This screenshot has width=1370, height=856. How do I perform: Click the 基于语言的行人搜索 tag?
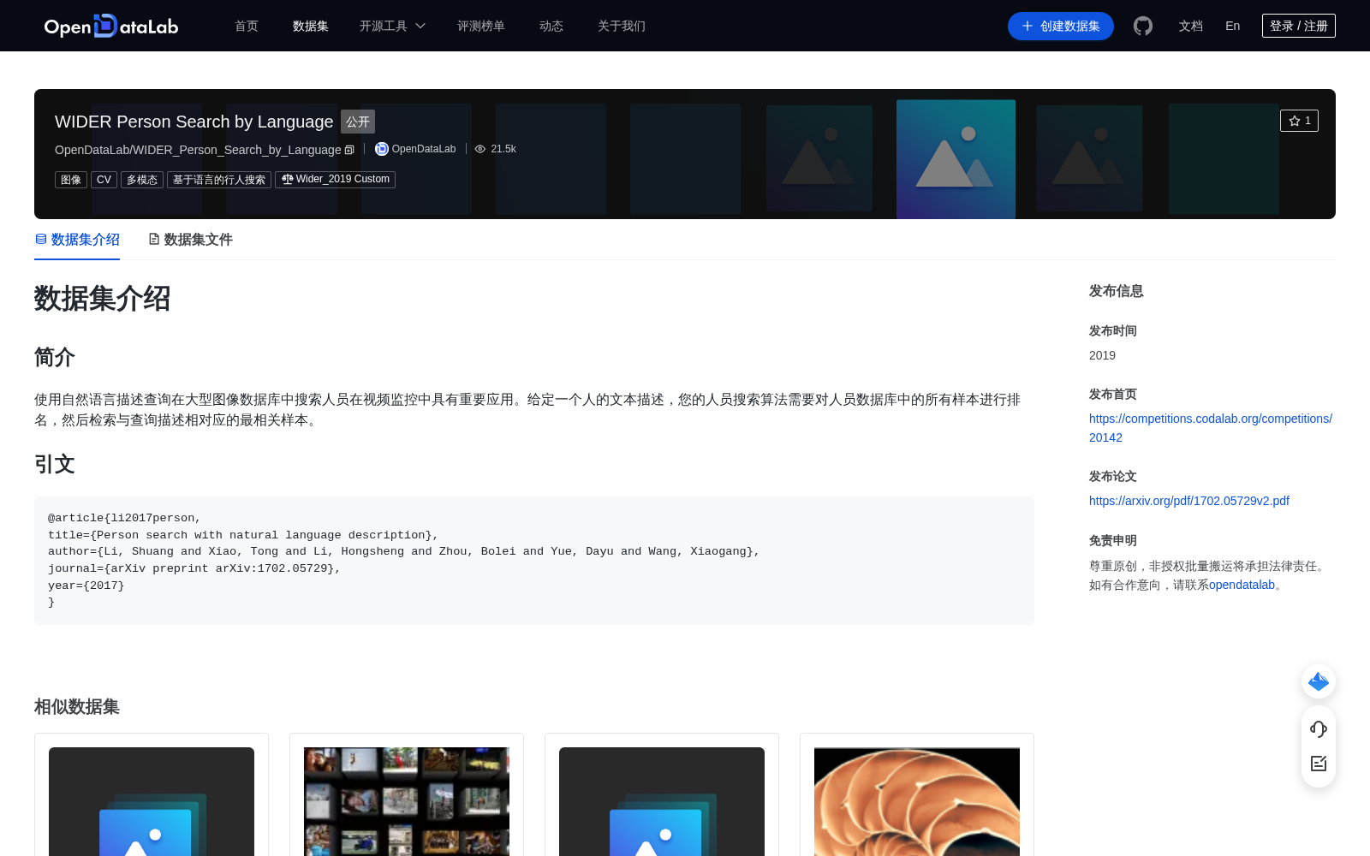pyautogui.click(x=219, y=180)
